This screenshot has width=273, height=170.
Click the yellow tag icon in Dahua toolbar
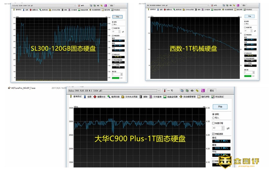tap(197, 90)
